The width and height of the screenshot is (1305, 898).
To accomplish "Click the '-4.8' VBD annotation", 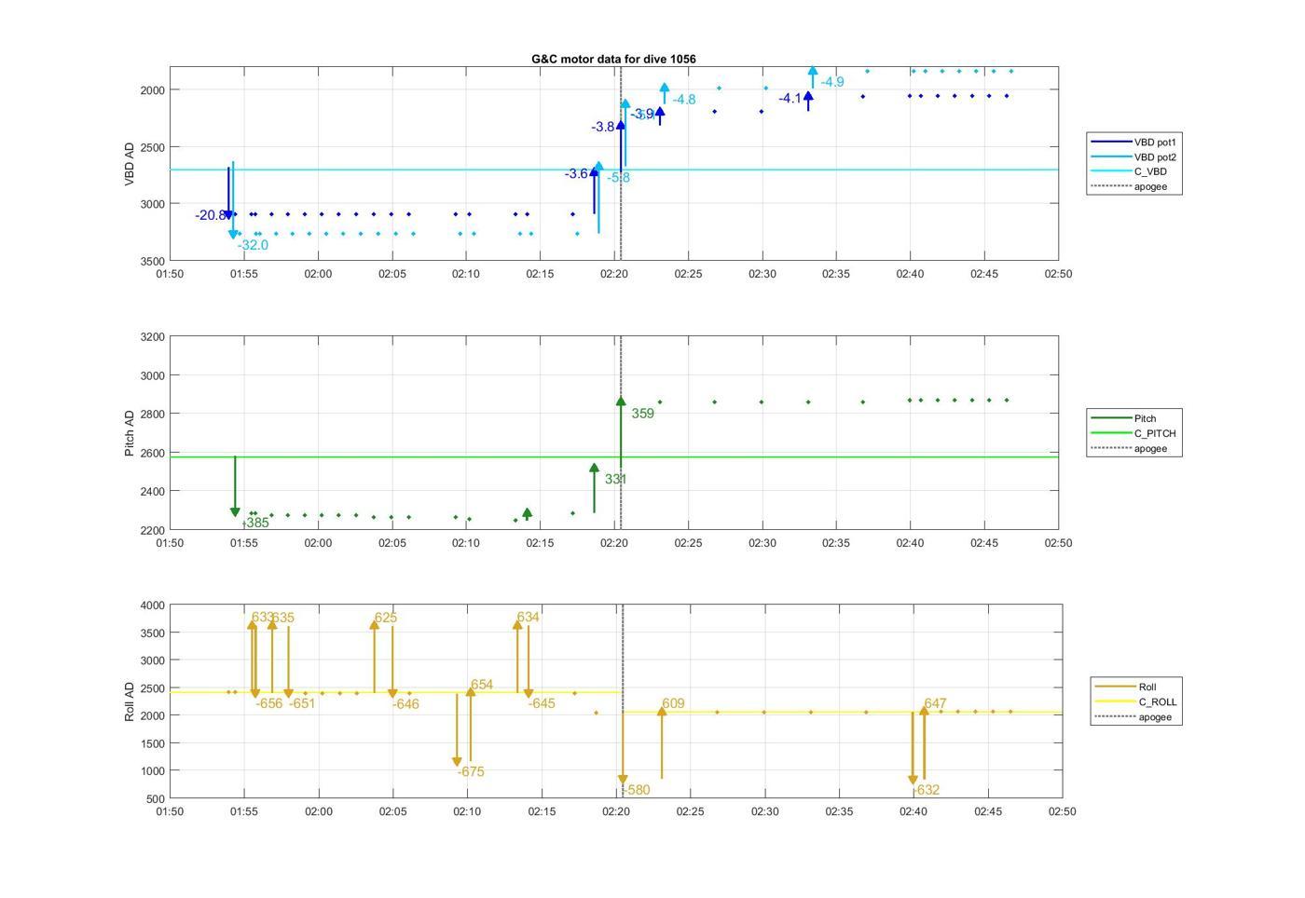I will 684,100.
